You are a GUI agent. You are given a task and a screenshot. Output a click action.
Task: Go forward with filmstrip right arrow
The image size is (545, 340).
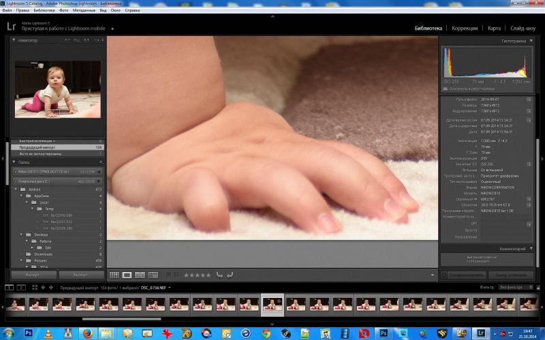pos(50,287)
